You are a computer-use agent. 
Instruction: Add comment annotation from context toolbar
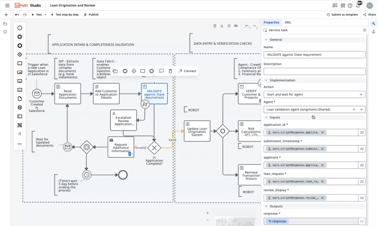[x=161, y=71]
